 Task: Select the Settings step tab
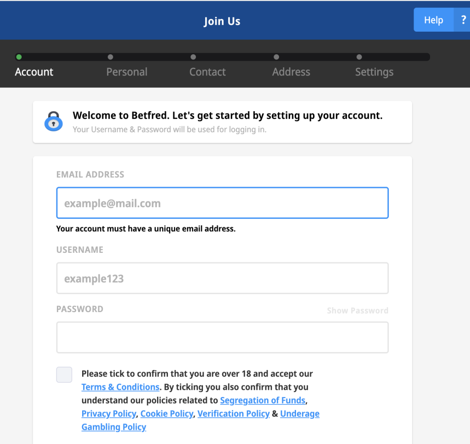pyautogui.click(x=374, y=72)
